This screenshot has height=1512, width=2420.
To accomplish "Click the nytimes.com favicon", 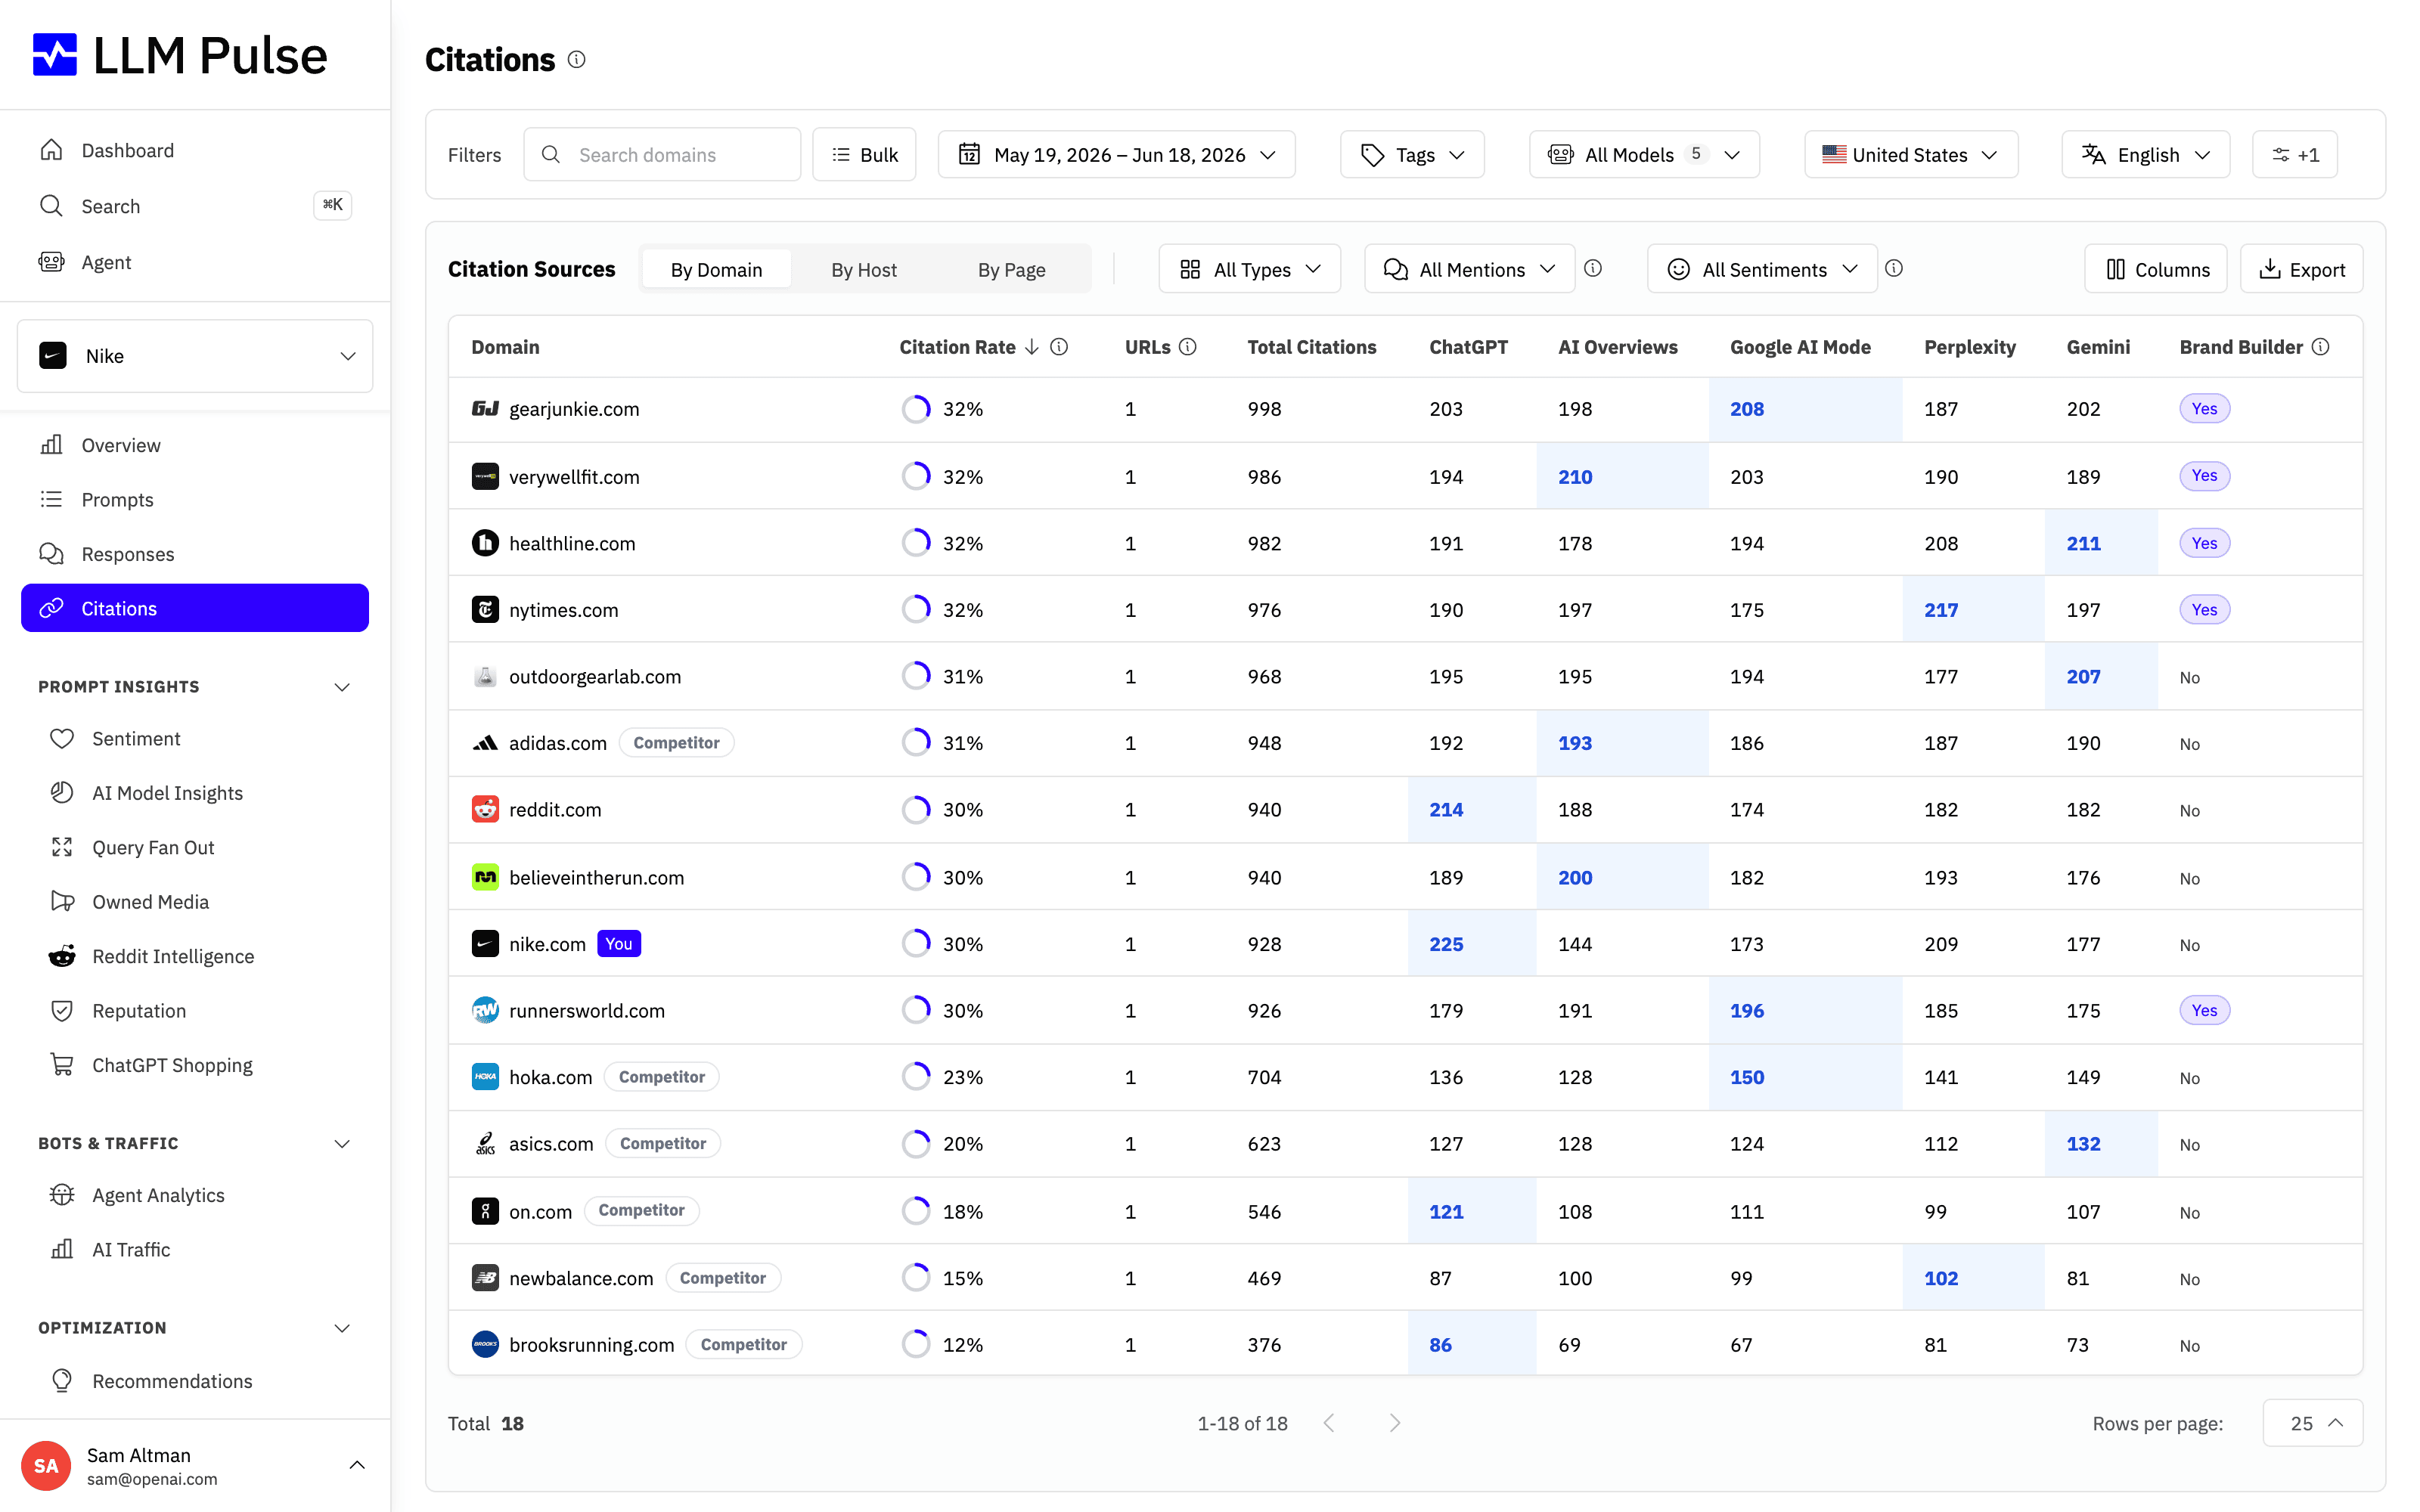I will click(485, 610).
